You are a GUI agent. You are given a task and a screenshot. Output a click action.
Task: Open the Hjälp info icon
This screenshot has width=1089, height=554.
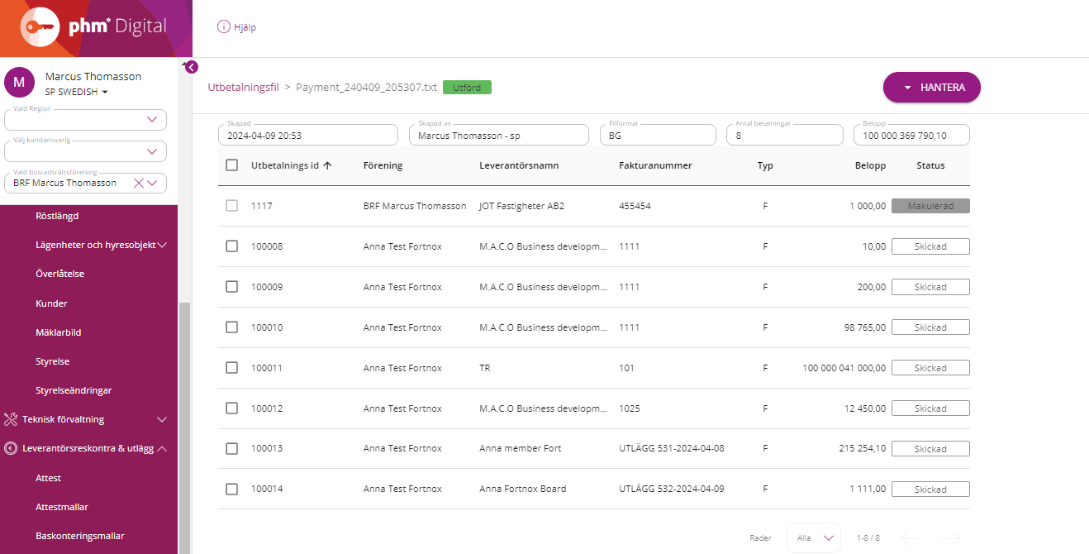point(223,26)
